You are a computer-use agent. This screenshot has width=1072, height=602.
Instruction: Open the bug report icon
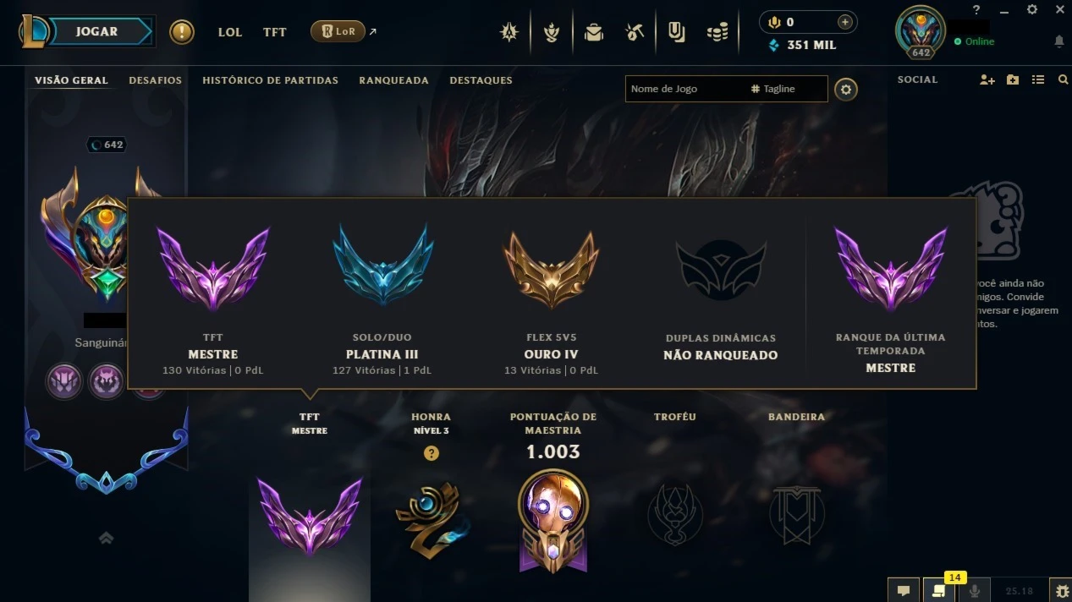point(1060,590)
